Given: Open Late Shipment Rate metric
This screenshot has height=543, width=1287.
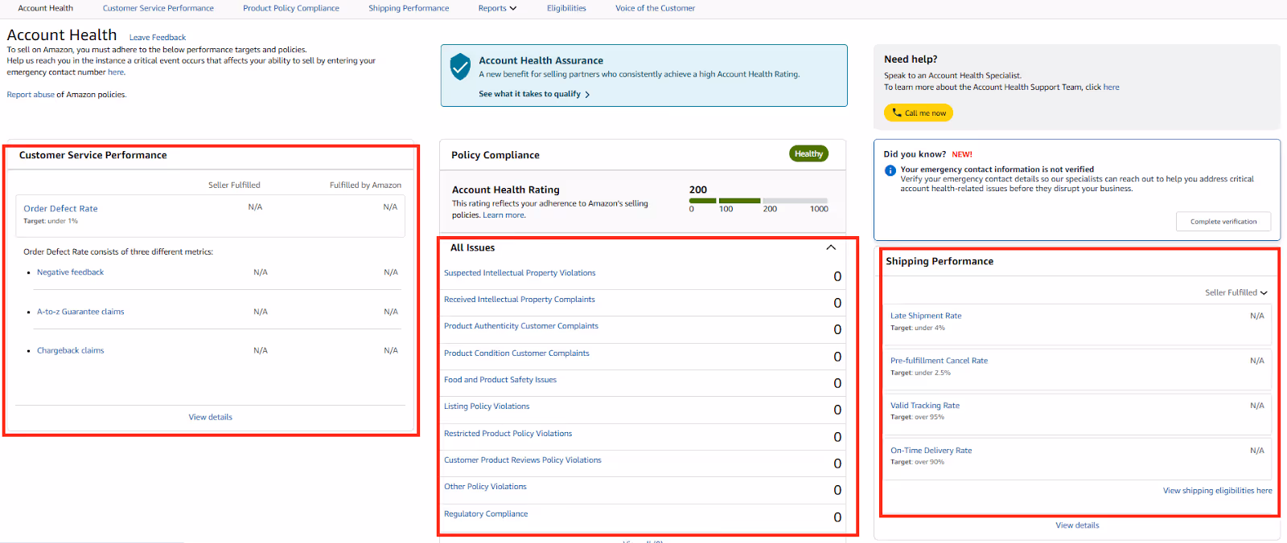Looking at the screenshot, I should [x=926, y=316].
